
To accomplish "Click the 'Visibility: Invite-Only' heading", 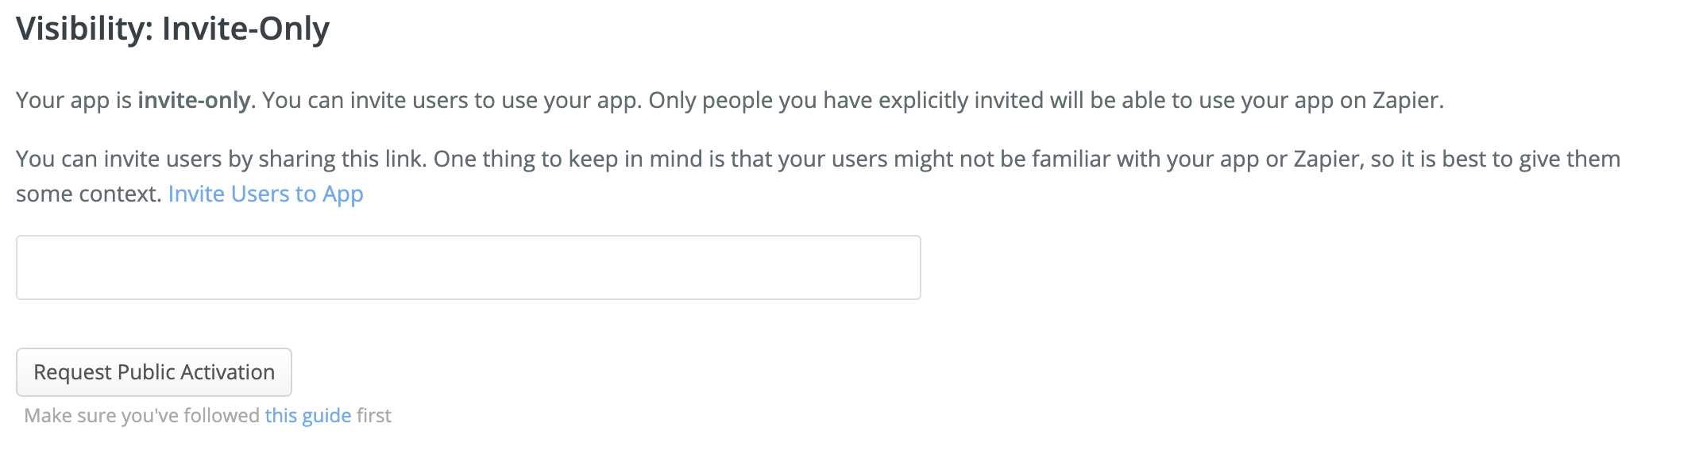I will click(x=172, y=29).
